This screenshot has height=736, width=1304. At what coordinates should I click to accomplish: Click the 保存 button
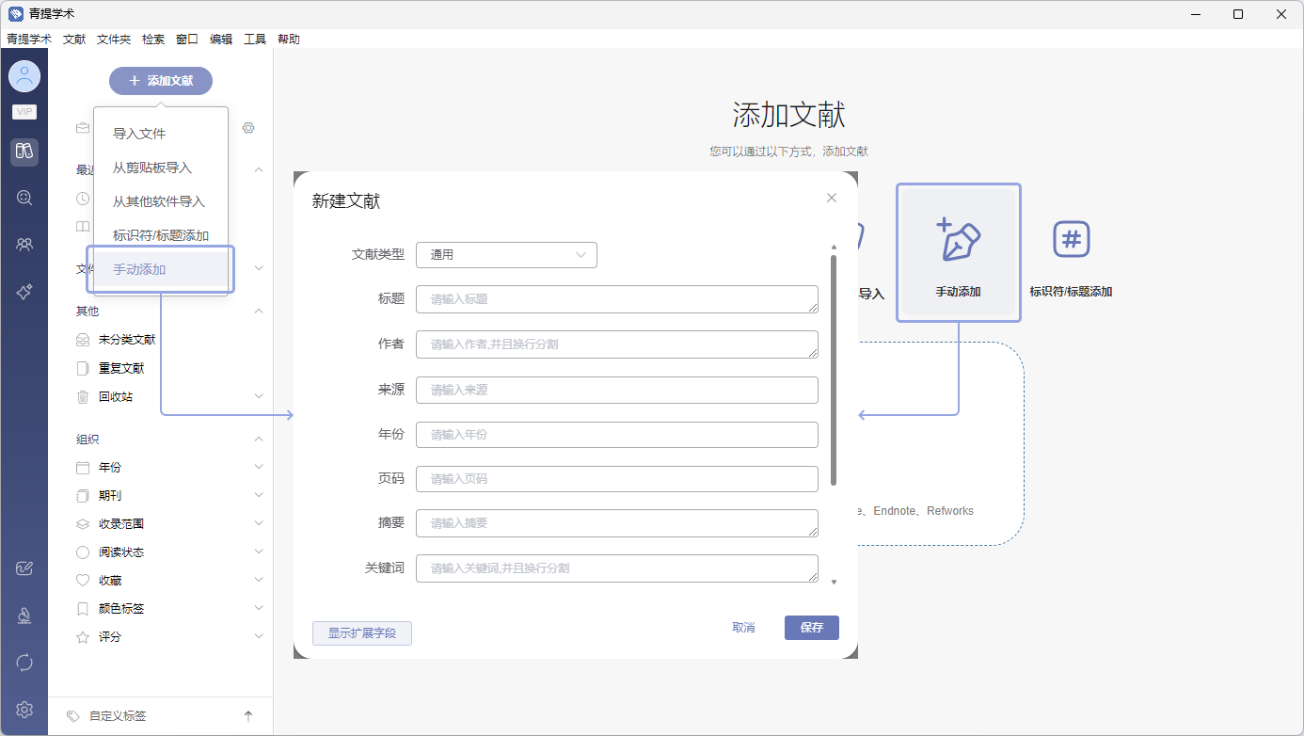tap(812, 628)
